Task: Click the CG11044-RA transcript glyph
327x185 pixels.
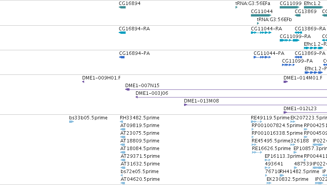Action: point(261,33)
